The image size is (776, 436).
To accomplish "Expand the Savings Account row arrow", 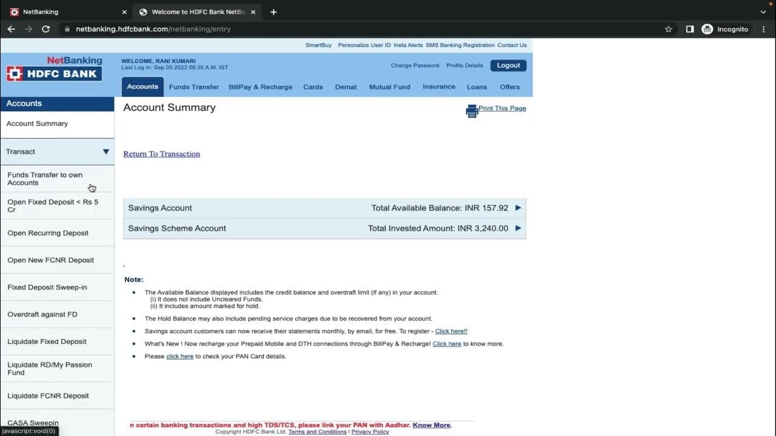I will pyautogui.click(x=518, y=208).
